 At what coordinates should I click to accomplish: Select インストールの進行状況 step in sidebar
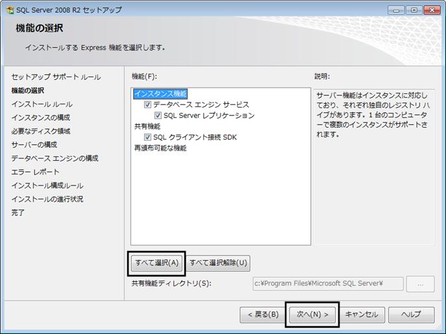click(47, 199)
